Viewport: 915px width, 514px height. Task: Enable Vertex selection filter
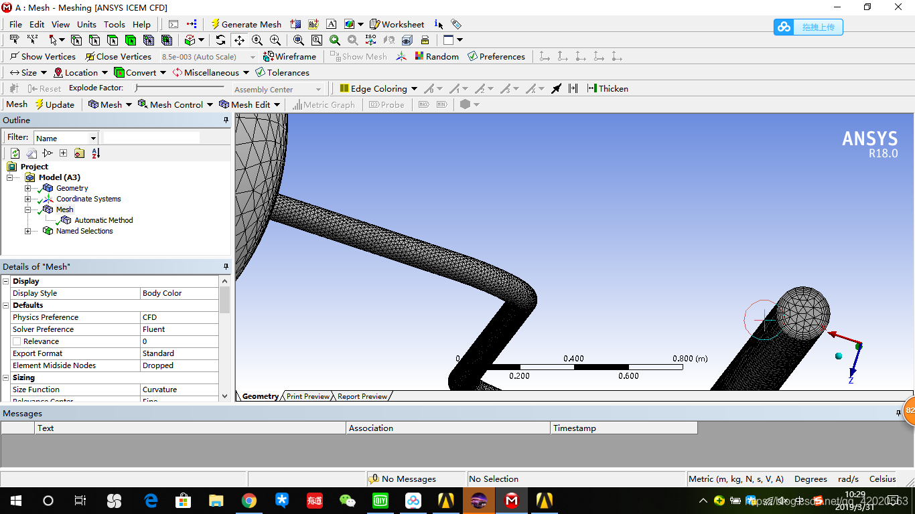76,40
